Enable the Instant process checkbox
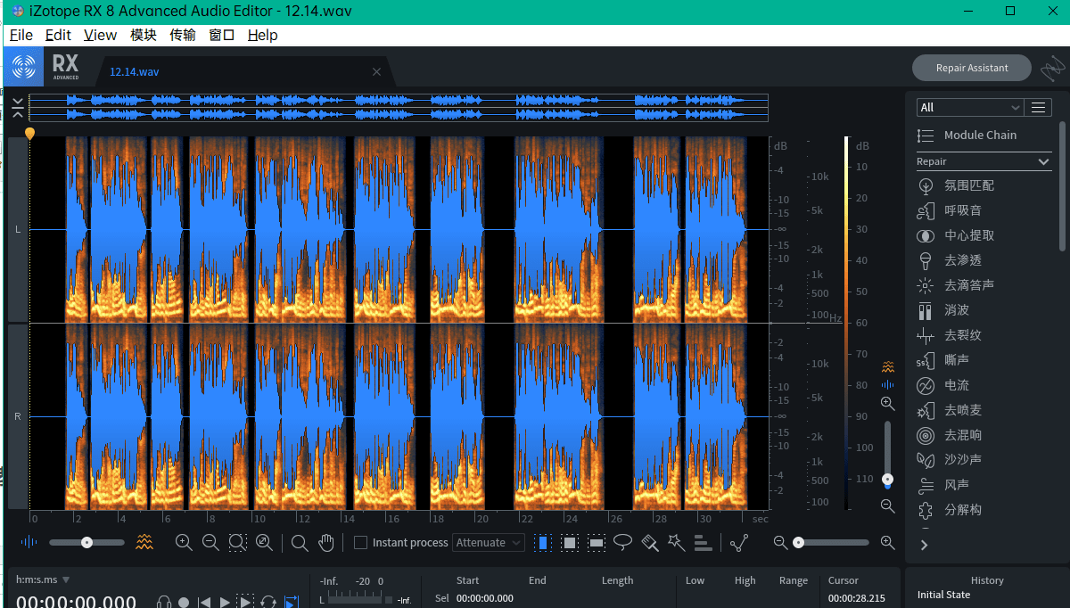 (360, 542)
